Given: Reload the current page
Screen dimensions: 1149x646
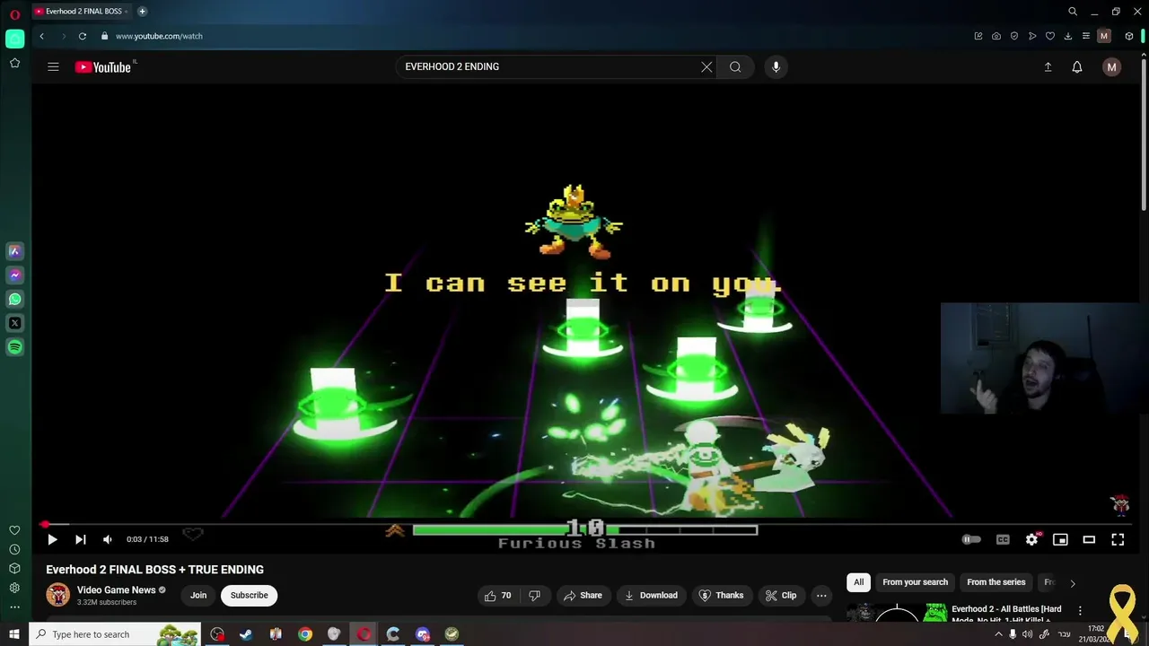Looking at the screenshot, I should [x=83, y=36].
